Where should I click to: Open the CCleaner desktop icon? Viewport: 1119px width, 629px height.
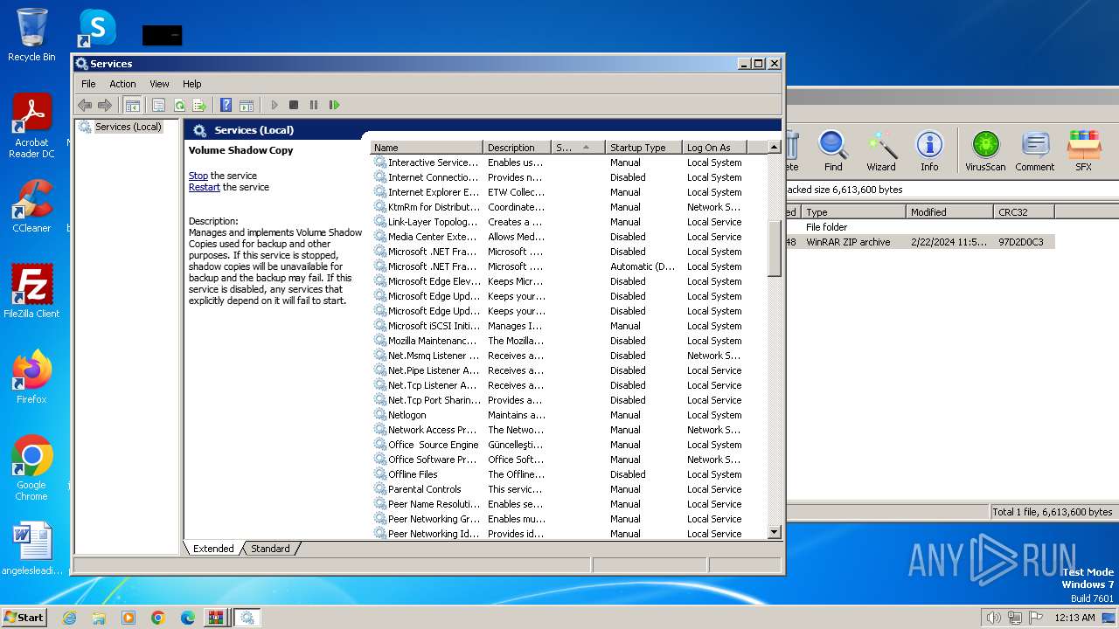coord(31,205)
